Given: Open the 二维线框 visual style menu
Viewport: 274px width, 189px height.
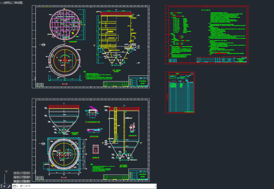Looking at the screenshot, I should (x=17, y=3).
